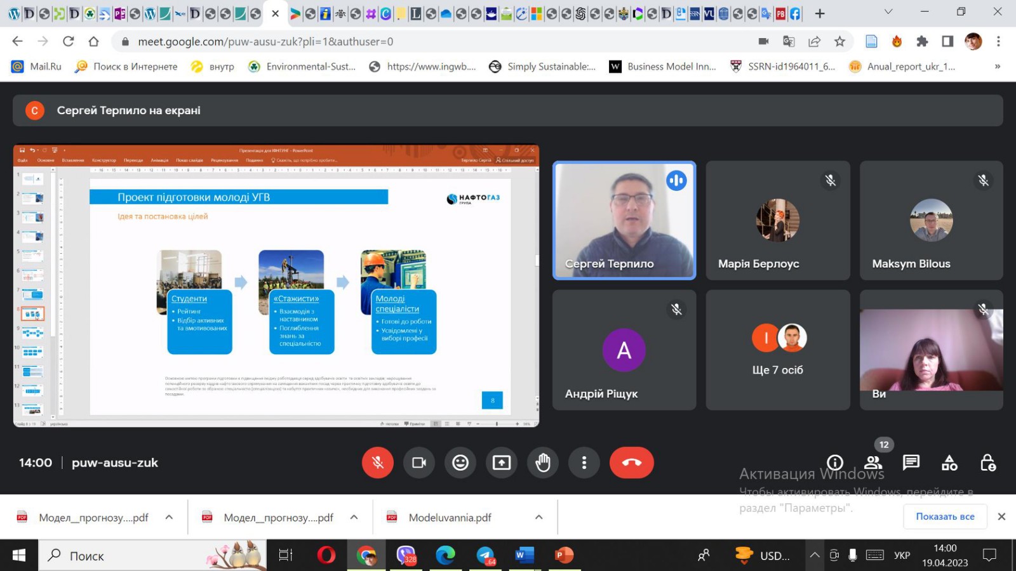Expand options for Modeluvannia.pdf download
The image size is (1016, 571).
click(538, 517)
